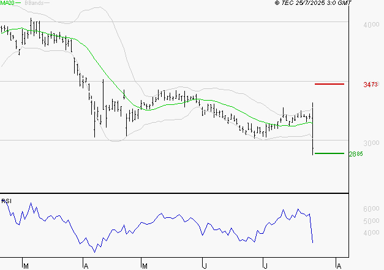Image resolution: width=384 pixels, height=270 pixels.
Task: Select the green support line at 2885
Action: click(x=329, y=153)
